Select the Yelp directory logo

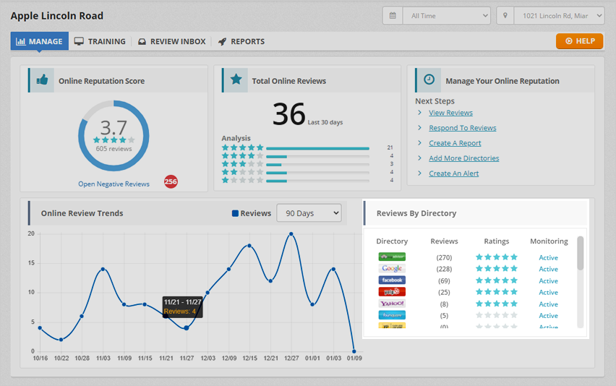tap(392, 292)
